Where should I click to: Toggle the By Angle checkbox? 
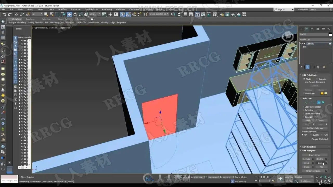point(303,117)
